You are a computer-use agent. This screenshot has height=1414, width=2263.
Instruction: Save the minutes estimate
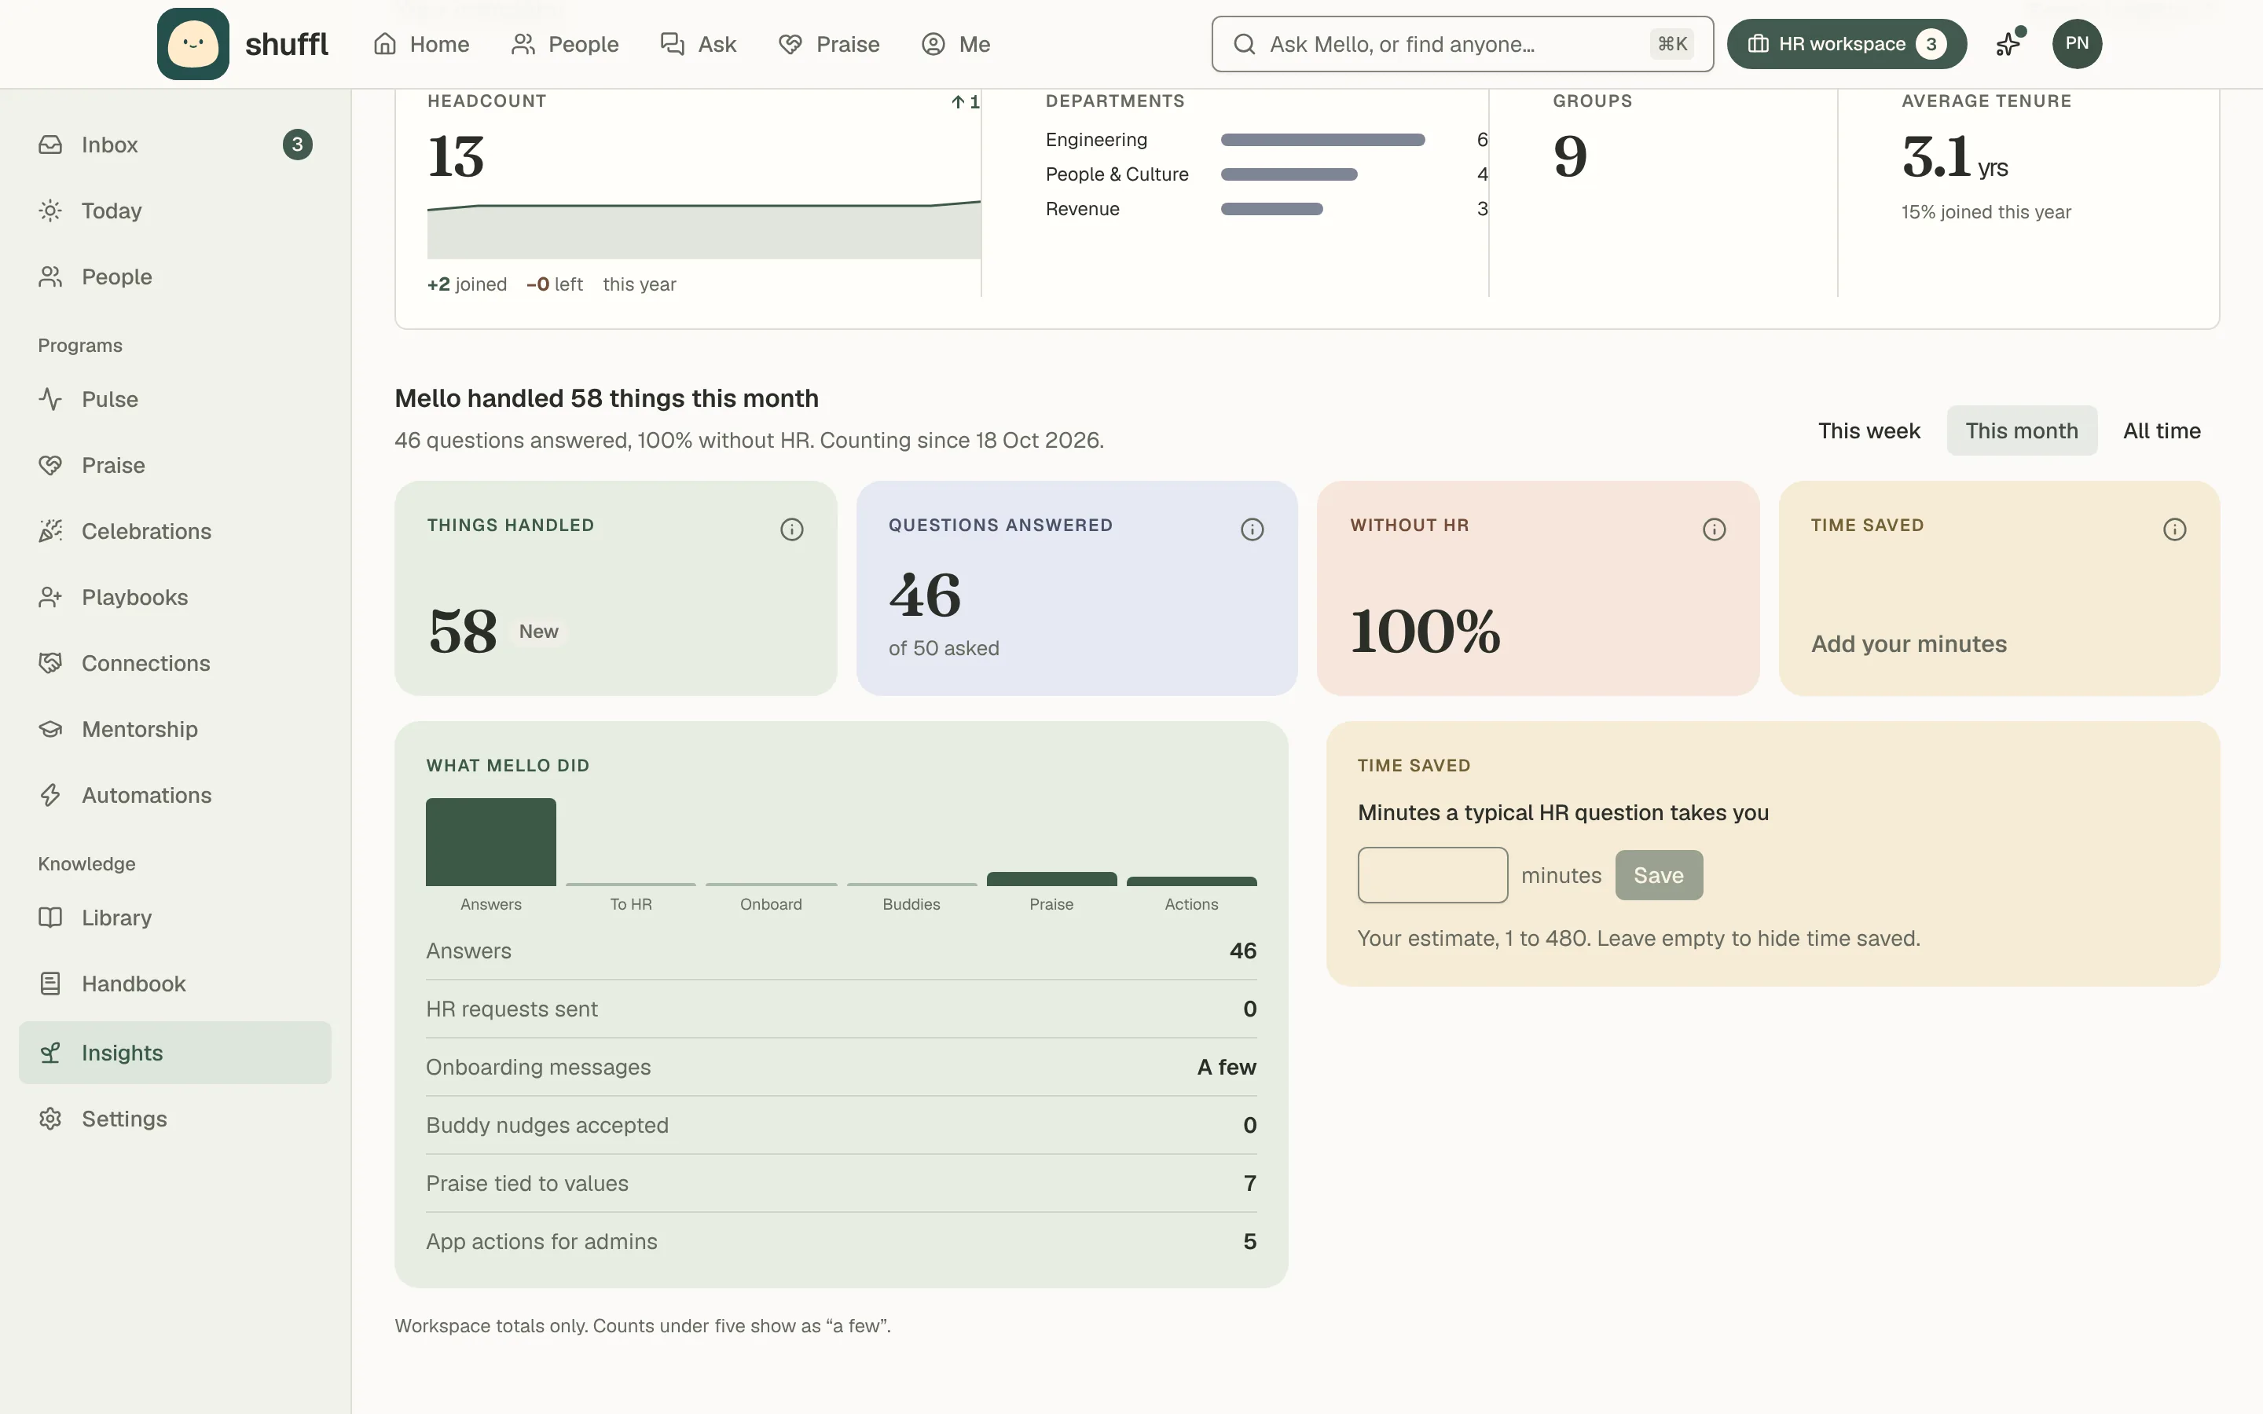[1658, 875]
